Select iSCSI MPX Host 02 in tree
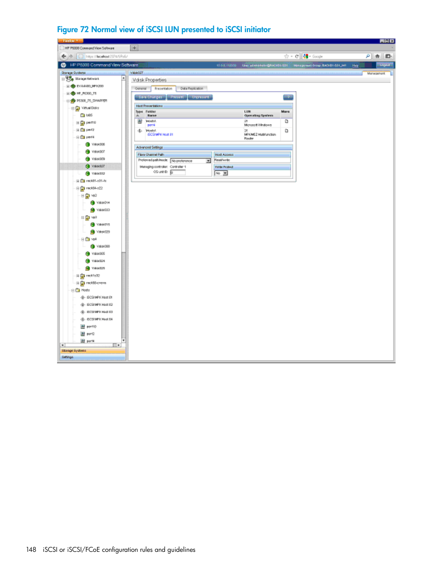The height and width of the screenshot is (567, 425). 100,305
